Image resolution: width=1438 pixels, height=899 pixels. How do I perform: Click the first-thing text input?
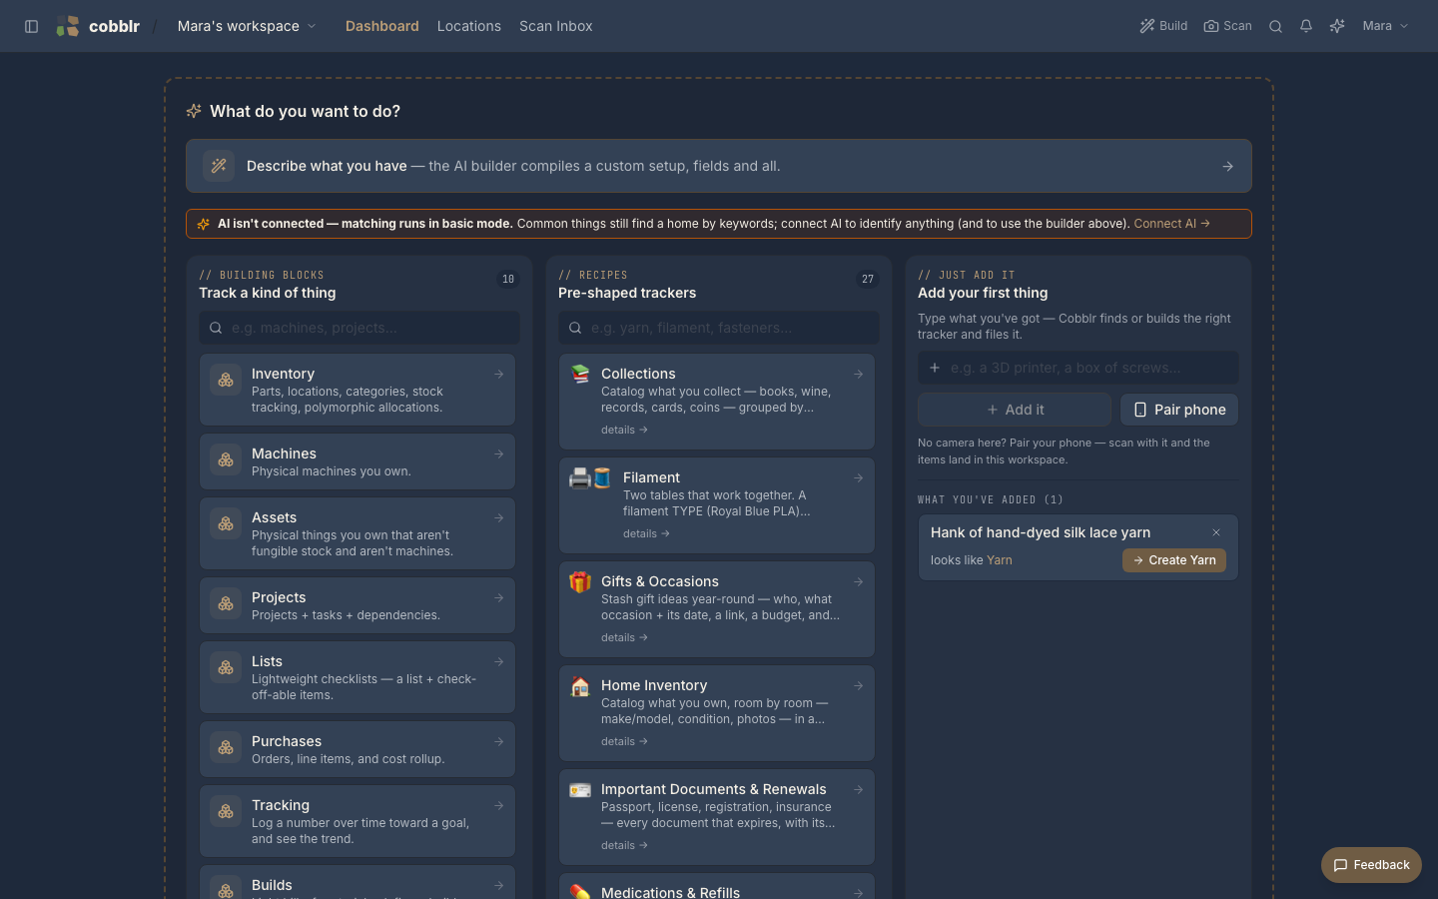click(x=1078, y=368)
